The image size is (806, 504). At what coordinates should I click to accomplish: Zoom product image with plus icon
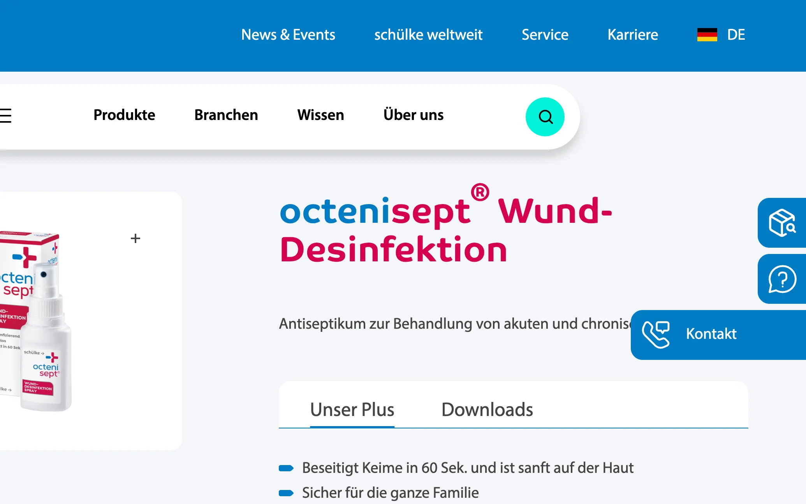(x=136, y=238)
